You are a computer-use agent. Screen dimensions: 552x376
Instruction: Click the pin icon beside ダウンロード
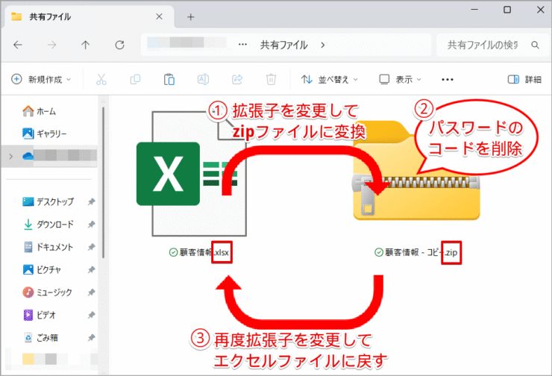(91, 225)
